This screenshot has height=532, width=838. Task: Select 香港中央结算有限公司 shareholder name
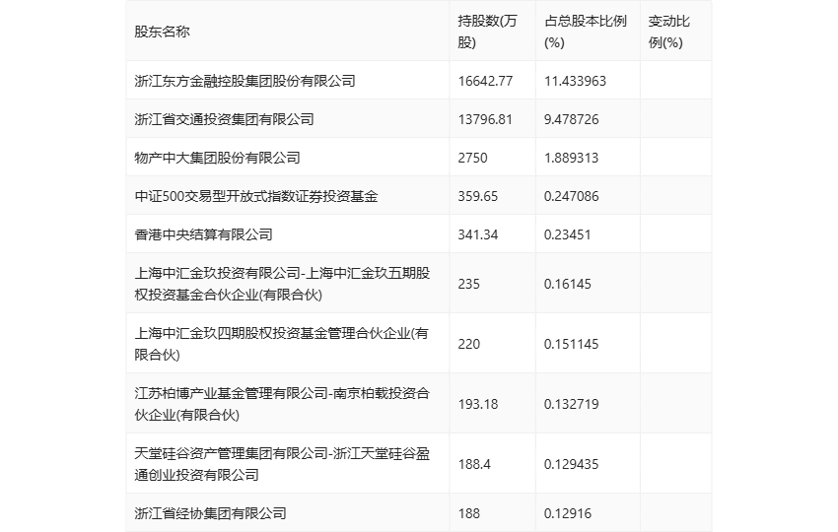[203, 235]
